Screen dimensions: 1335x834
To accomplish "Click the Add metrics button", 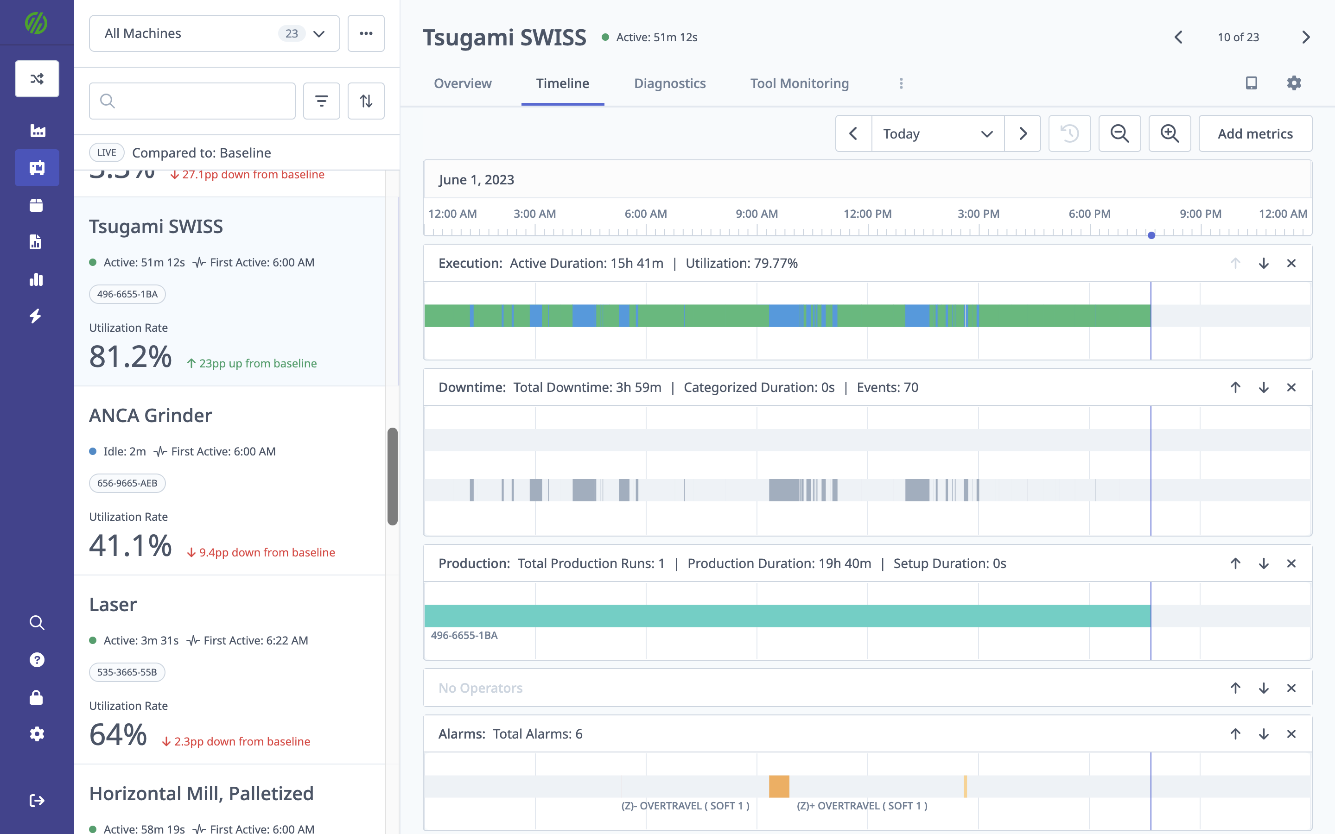I will [1255, 133].
